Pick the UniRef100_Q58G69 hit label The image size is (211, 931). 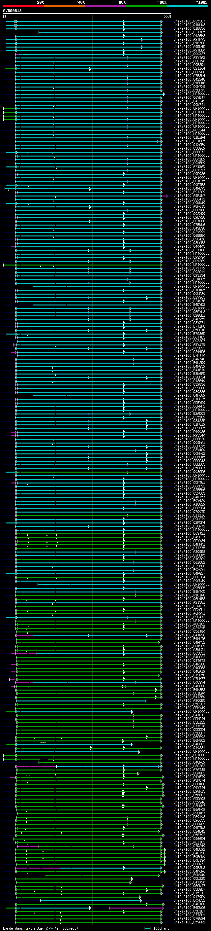(x=189, y=149)
